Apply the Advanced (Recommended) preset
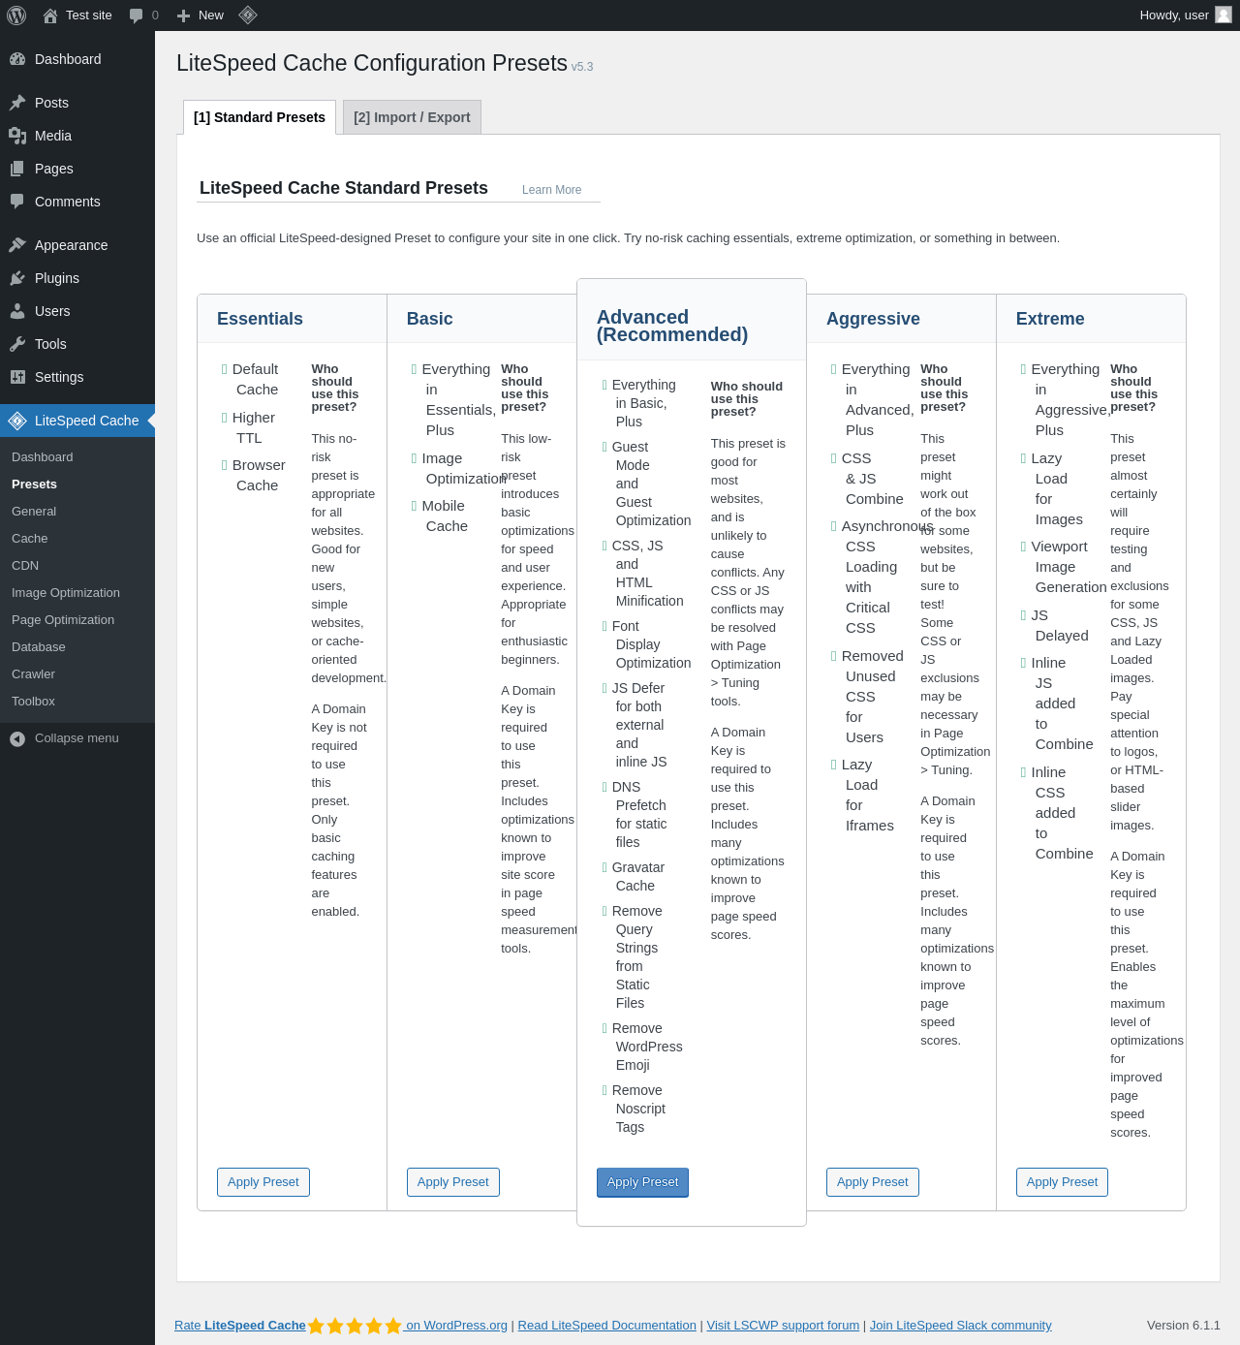 tap(643, 1182)
